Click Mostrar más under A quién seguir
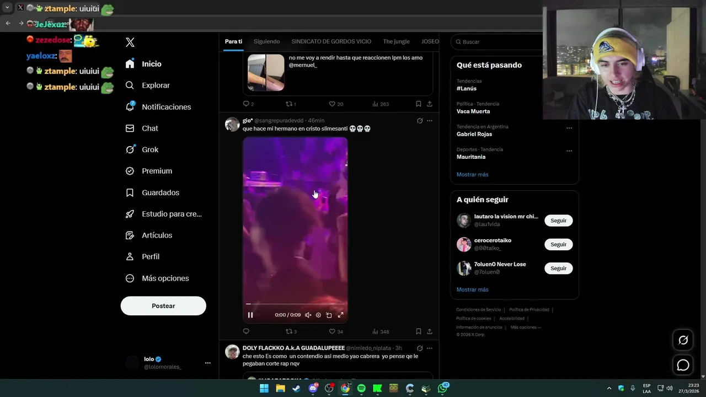706x397 pixels. [x=472, y=289]
